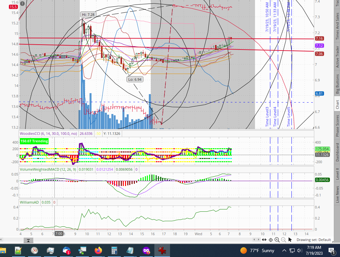Select the crosshair pan tool icon
The image size is (340, 257).
tap(271, 240)
